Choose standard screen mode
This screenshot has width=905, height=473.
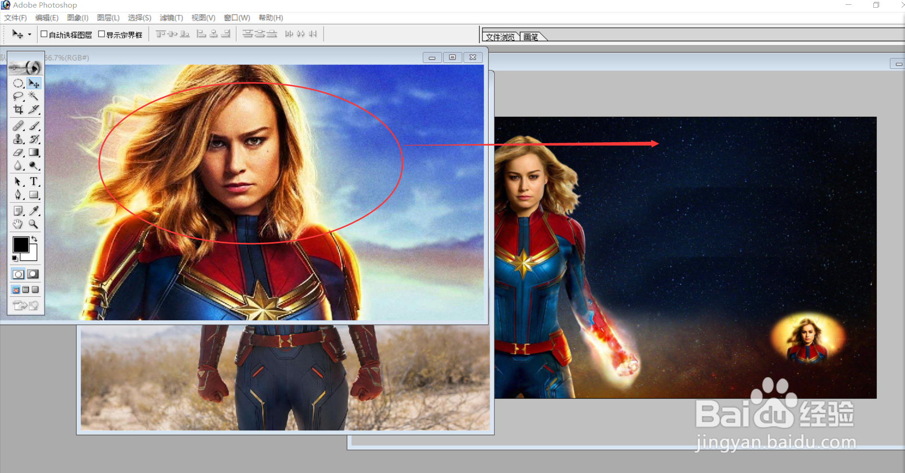[16, 290]
